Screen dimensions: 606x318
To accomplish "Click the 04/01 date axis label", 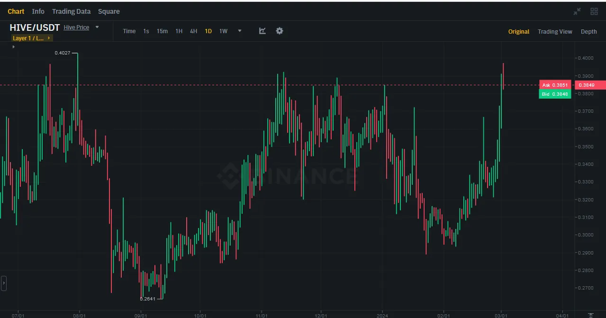I will coord(562,315).
